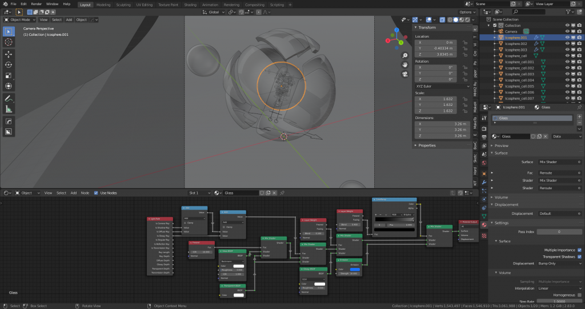Expand the Properties panel in the sidebar
This screenshot has height=309, width=585.
[427, 145]
